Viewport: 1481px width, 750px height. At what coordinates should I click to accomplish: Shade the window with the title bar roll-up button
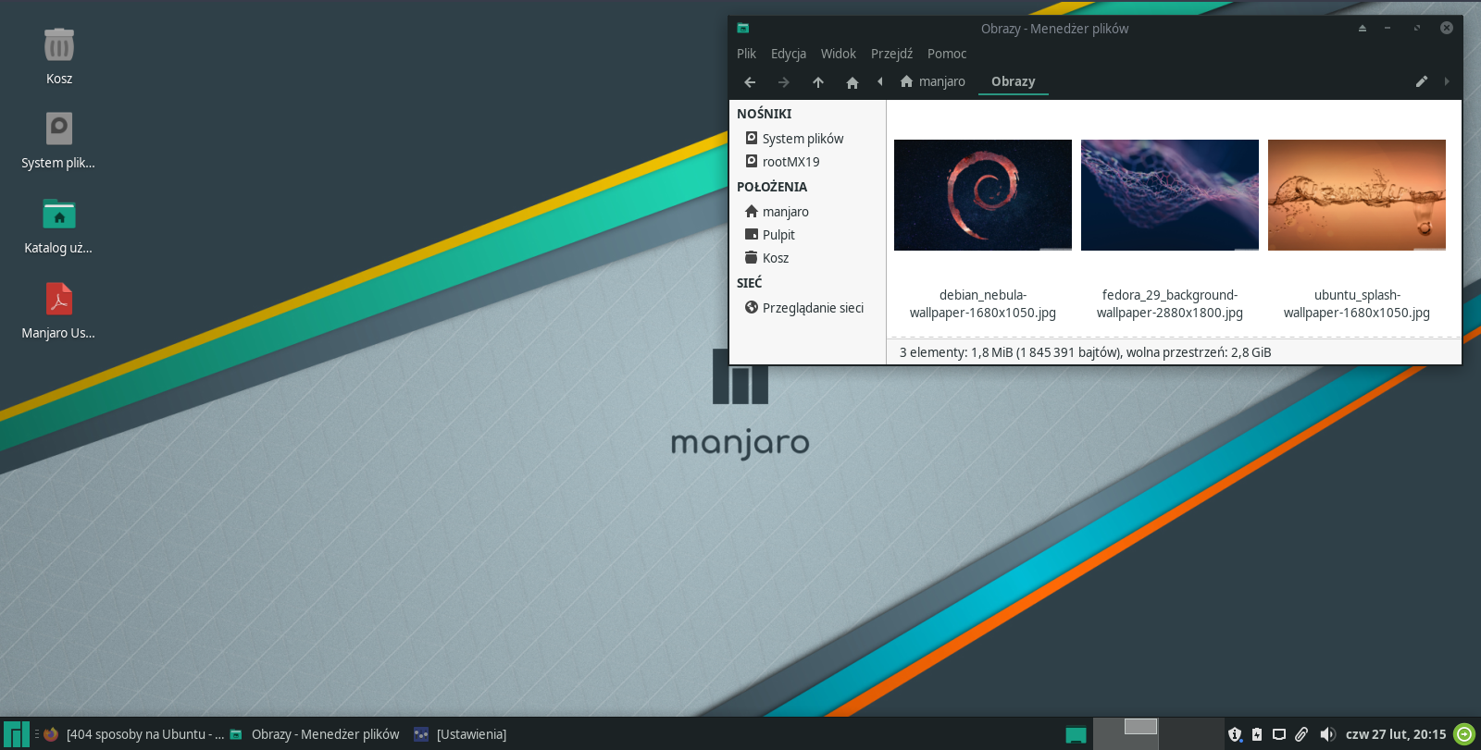click(x=1363, y=29)
